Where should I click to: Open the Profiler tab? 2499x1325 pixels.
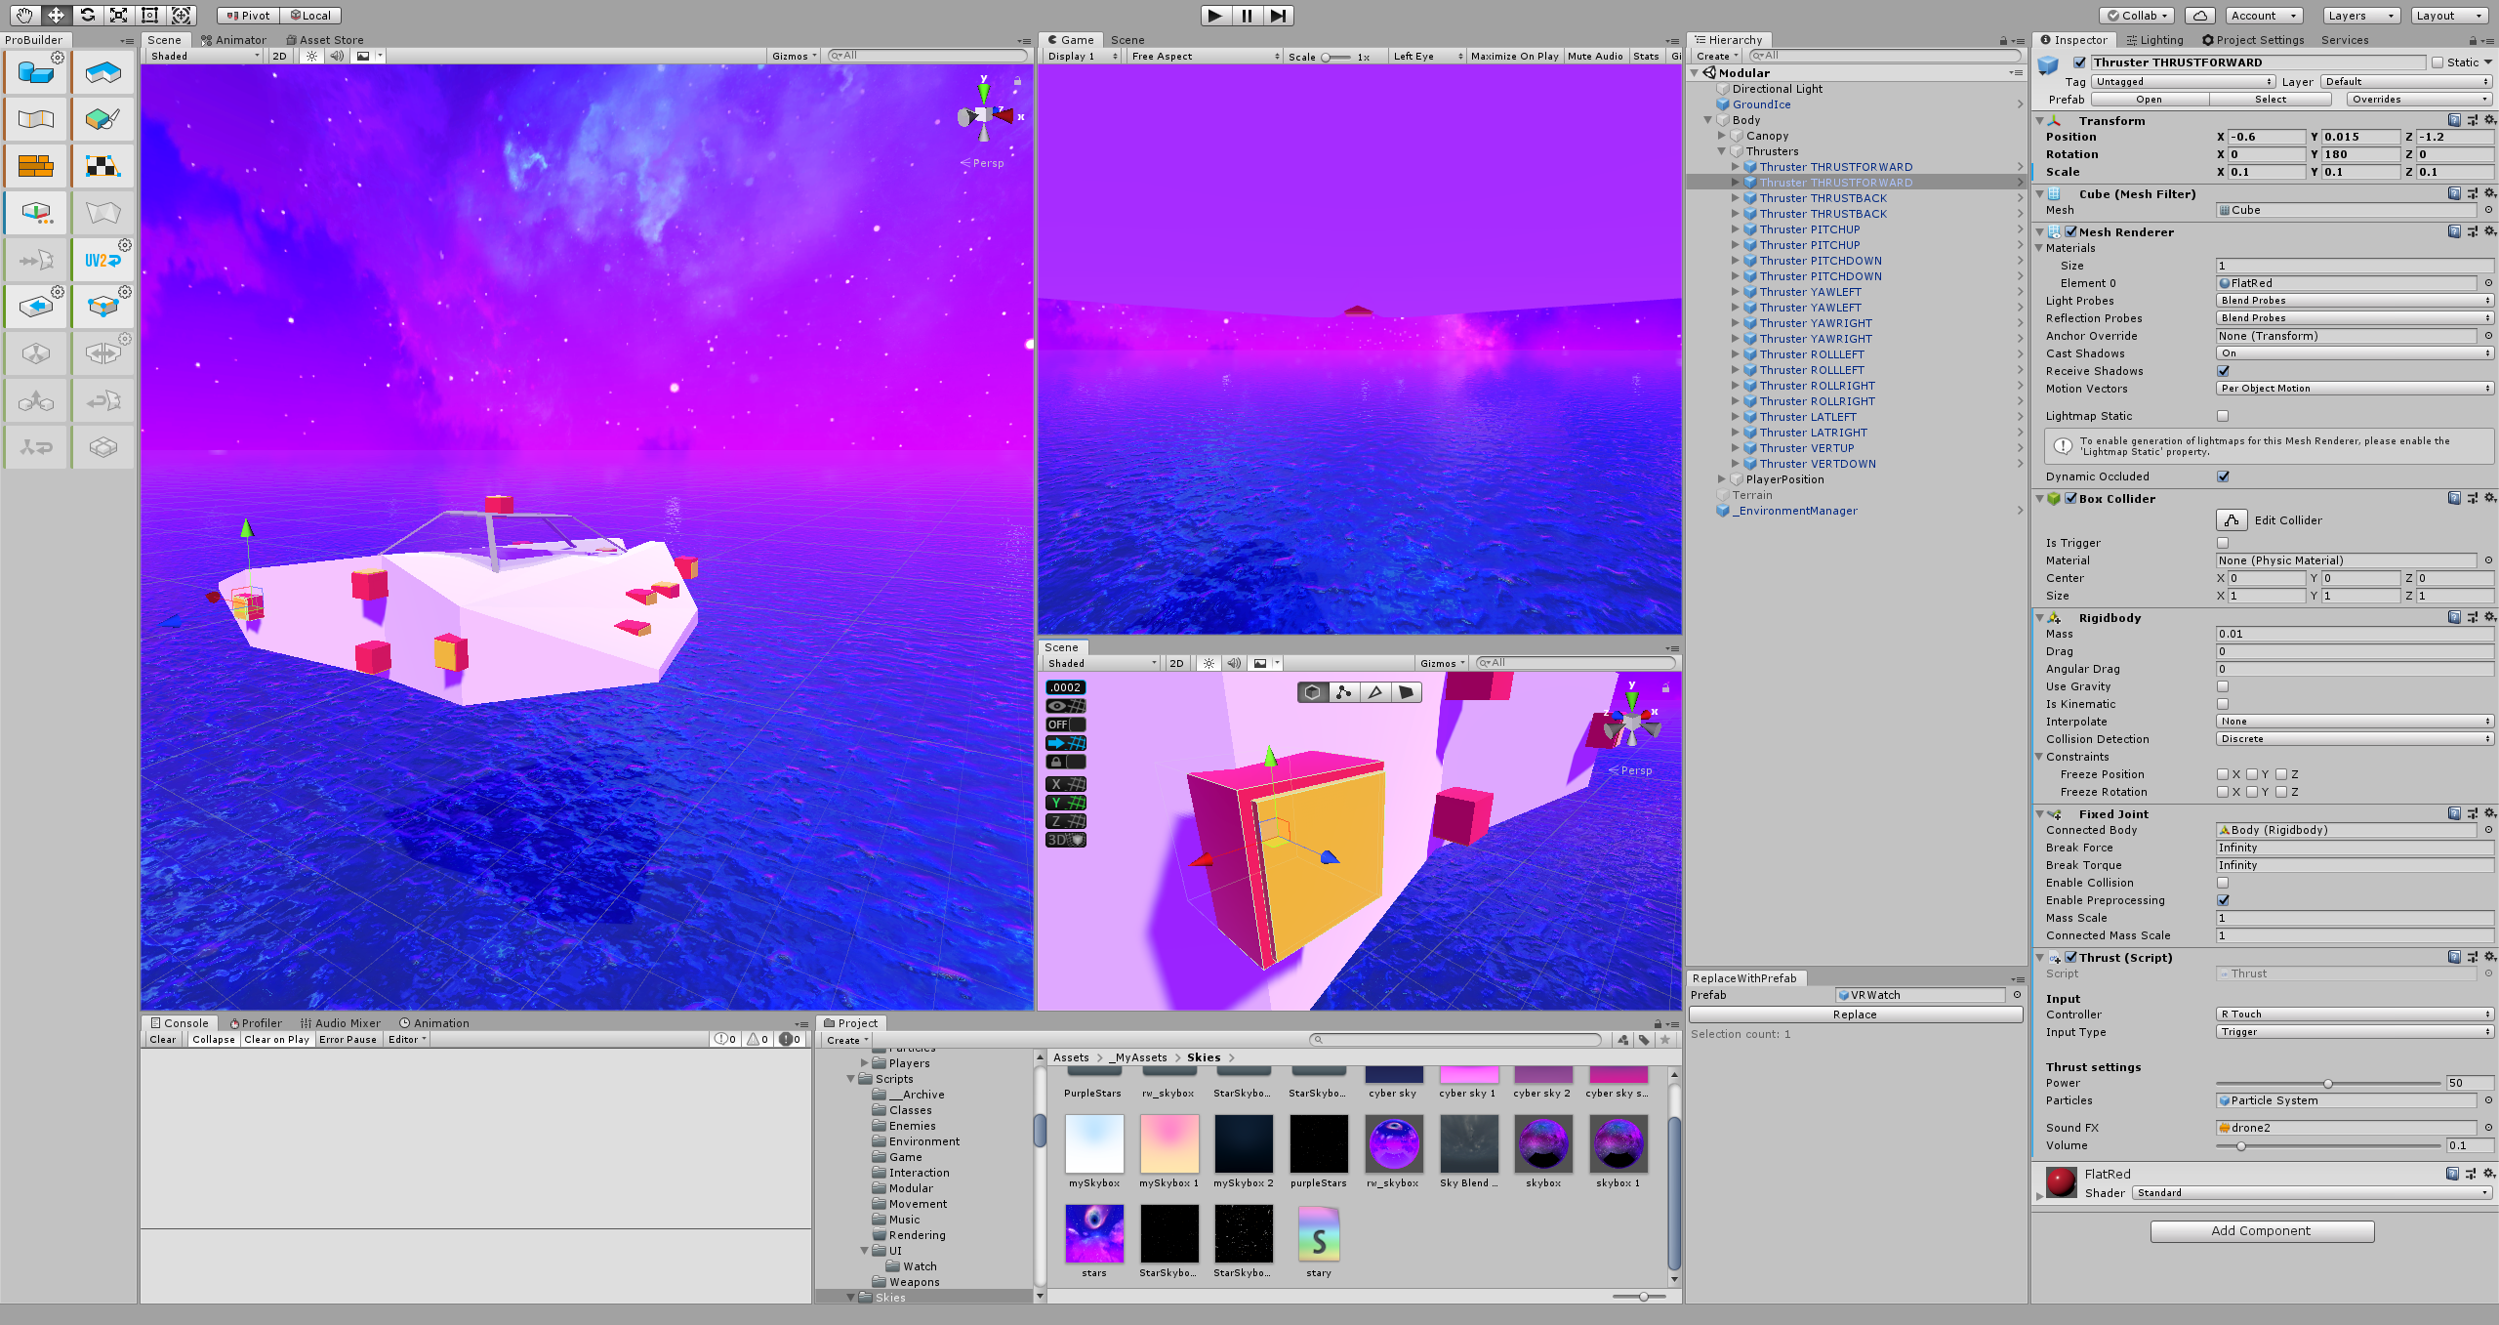256,1023
